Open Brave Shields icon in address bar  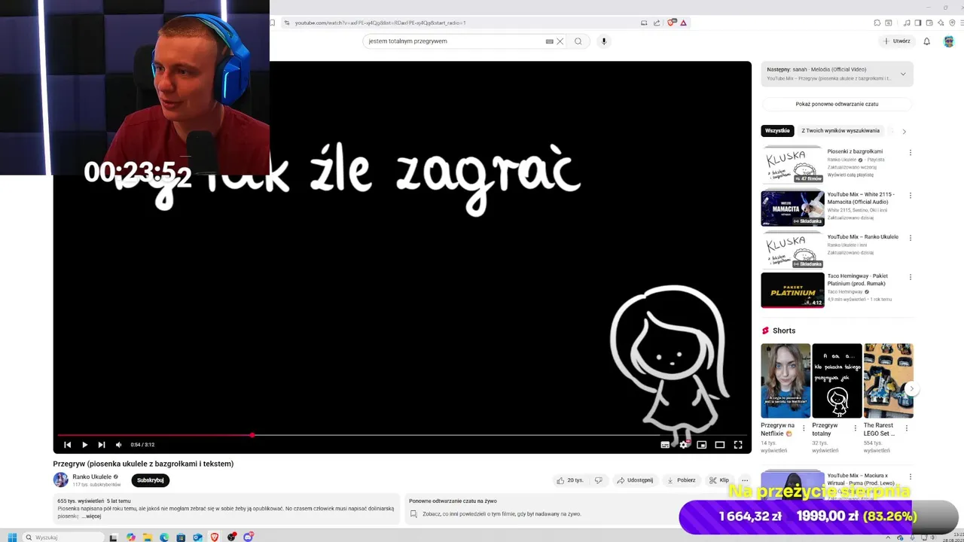tap(671, 23)
